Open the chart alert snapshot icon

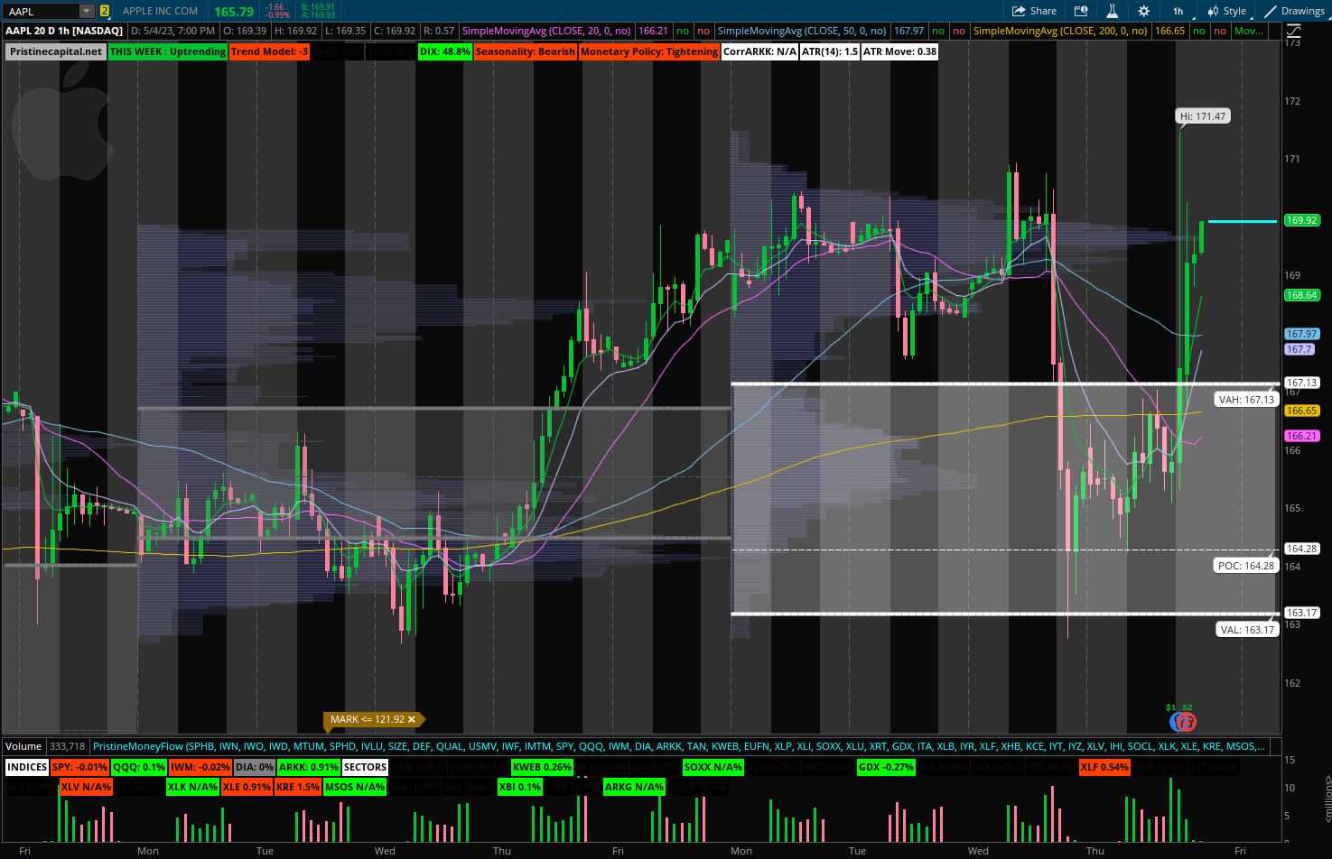click(1081, 11)
